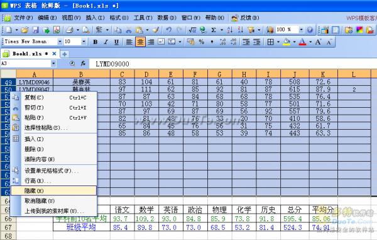Click the Chart wizard icon
This screenshot has height=240, width=377.
pyautogui.click(x=270, y=29)
